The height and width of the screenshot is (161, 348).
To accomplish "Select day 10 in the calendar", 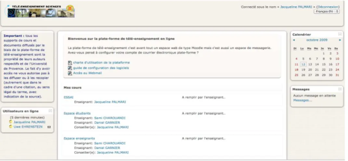I will pos(337,59).
